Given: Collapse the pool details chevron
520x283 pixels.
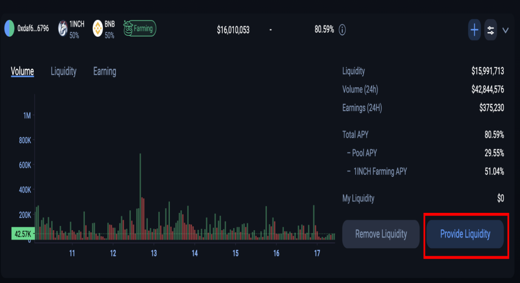Looking at the screenshot, I should pos(505,30).
